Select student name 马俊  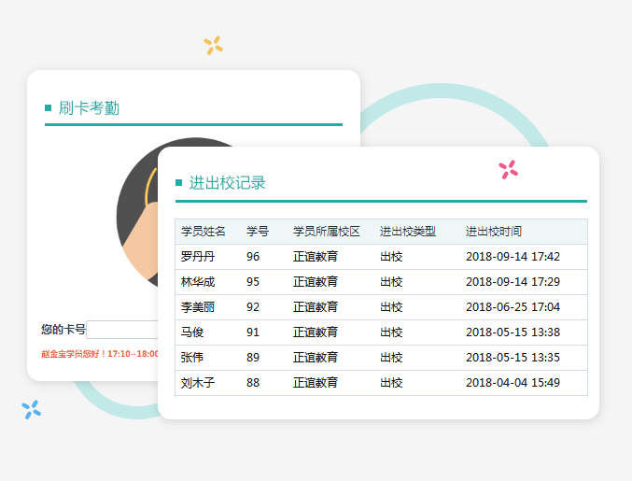[x=192, y=332]
